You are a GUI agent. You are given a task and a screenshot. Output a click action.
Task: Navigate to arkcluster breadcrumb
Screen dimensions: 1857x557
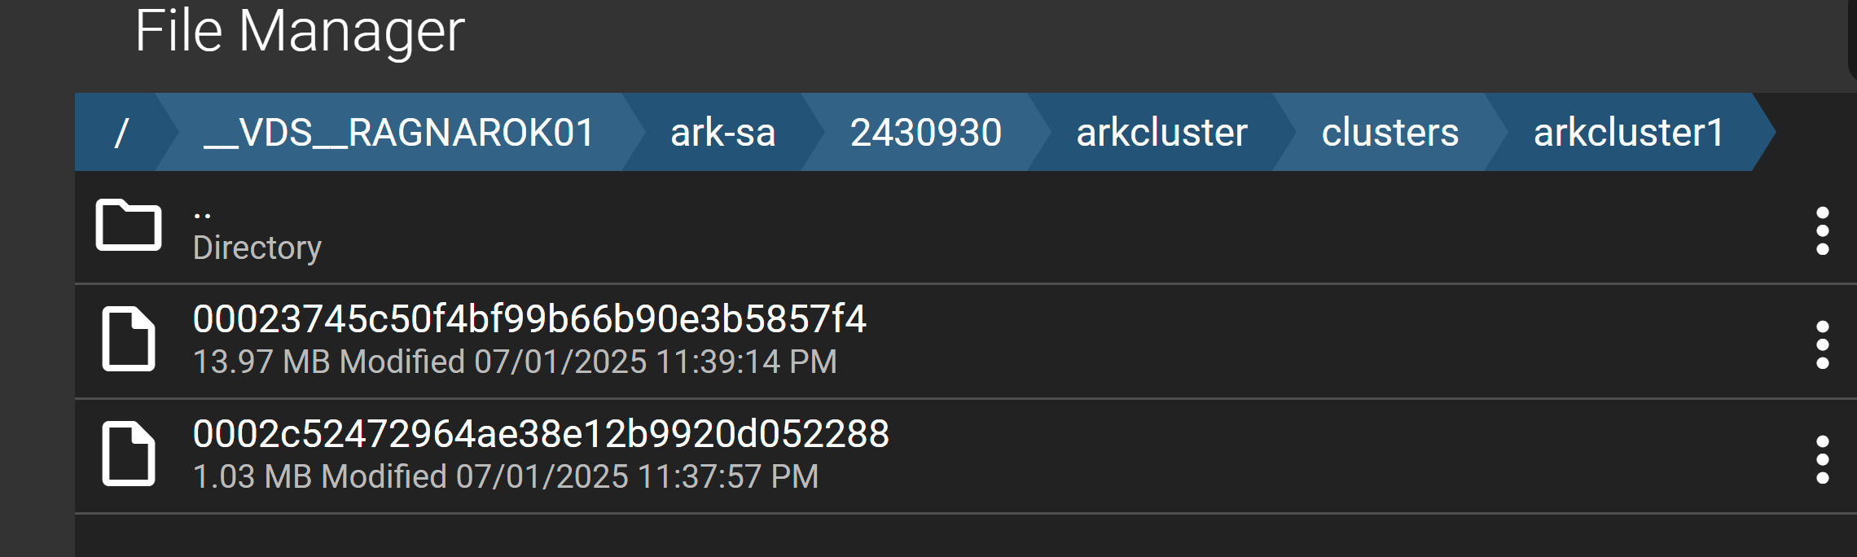click(x=1161, y=133)
